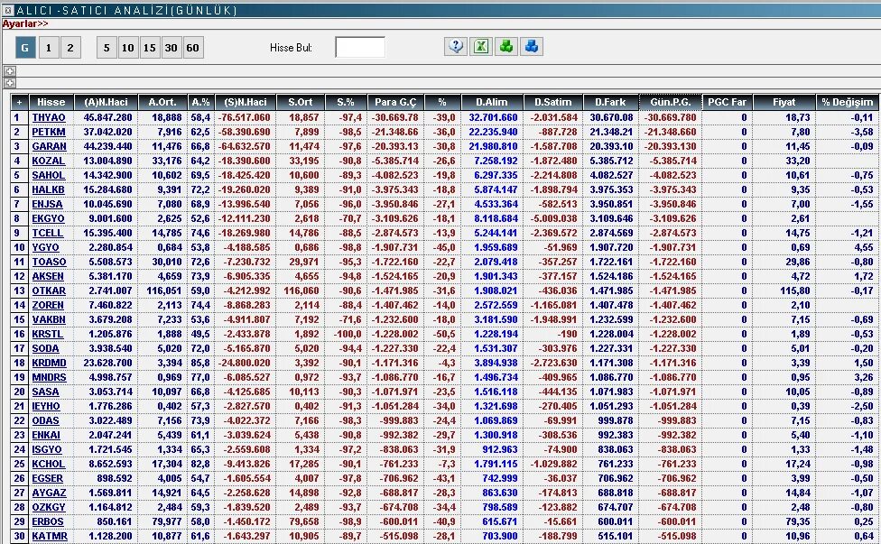Sort by the Para G.Ç column header
The width and height of the screenshot is (881, 544).
pos(395,102)
